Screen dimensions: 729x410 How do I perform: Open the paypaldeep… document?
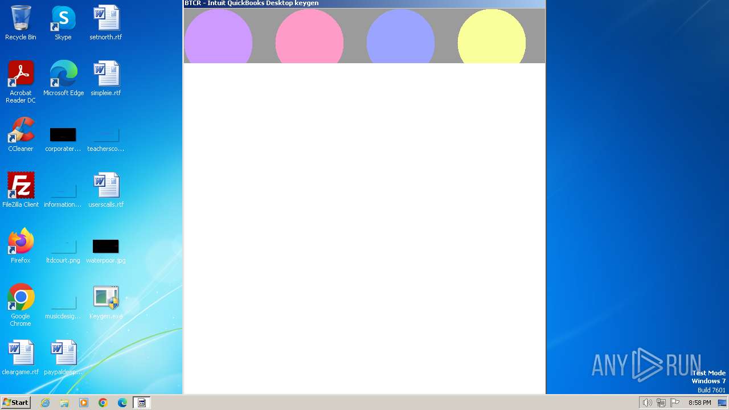[63, 358]
